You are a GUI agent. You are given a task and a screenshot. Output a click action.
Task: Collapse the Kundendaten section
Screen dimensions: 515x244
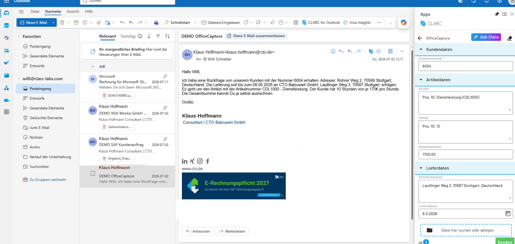[421, 49]
